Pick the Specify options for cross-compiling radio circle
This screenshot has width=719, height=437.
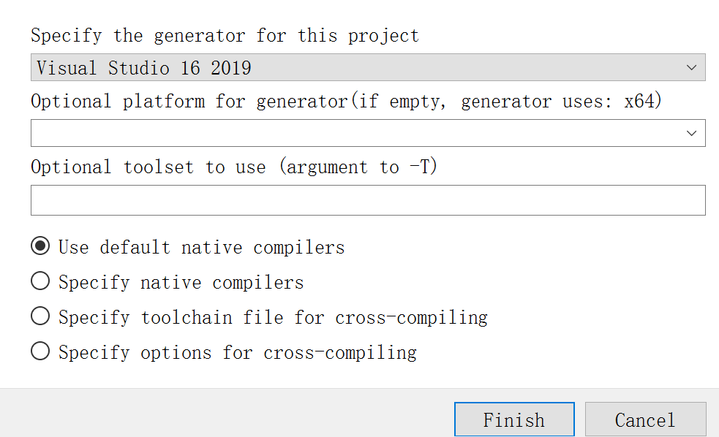click(x=40, y=351)
